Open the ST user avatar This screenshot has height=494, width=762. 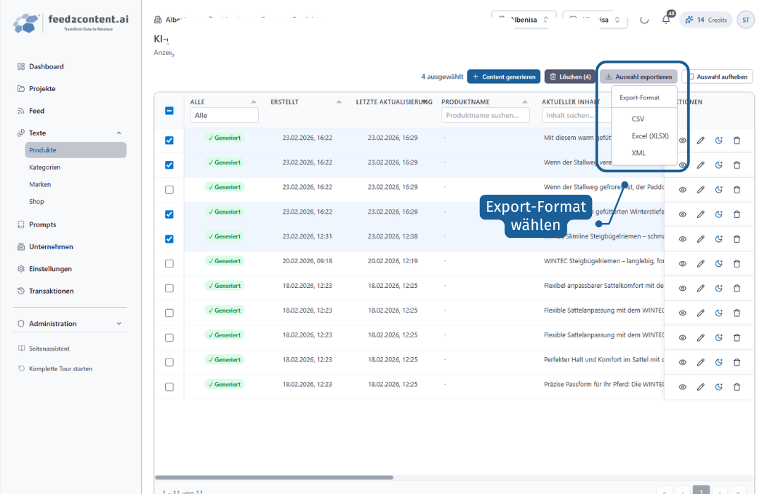[x=746, y=20]
